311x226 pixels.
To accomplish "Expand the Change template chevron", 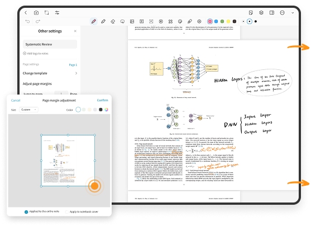I will tap(76, 73).
